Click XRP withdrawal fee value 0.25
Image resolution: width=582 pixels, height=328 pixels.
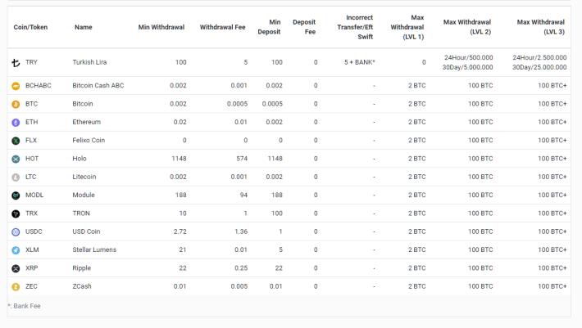[241, 268]
